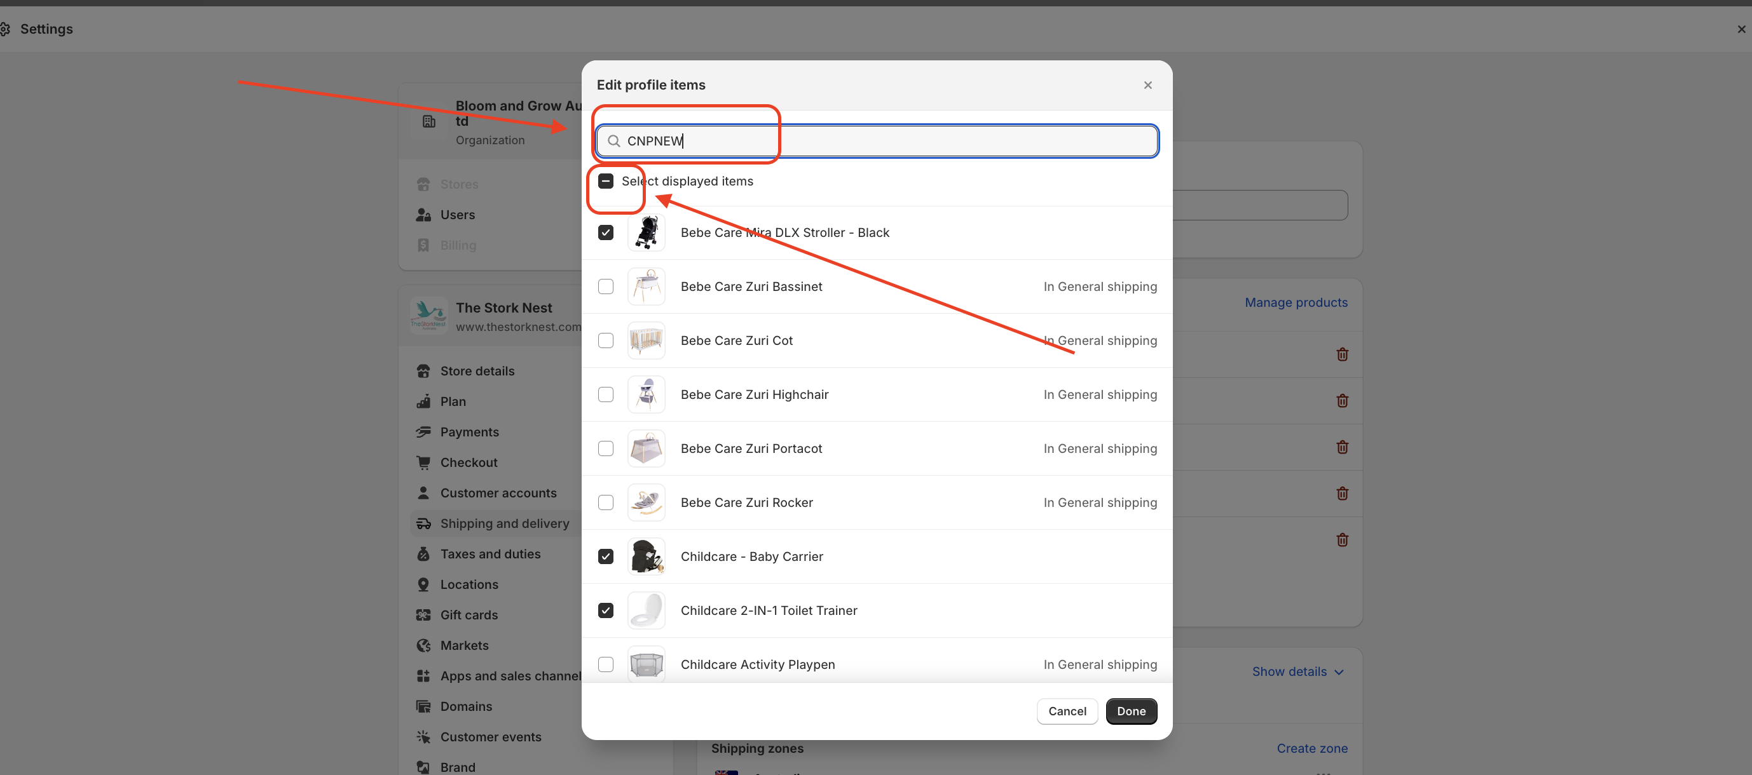Image resolution: width=1752 pixels, height=775 pixels.
Task: Click the Zuri Portacot product thumbnail
Action: [646, 448]
